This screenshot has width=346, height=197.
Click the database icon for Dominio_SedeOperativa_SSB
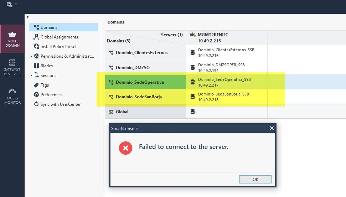click(192, 82)
